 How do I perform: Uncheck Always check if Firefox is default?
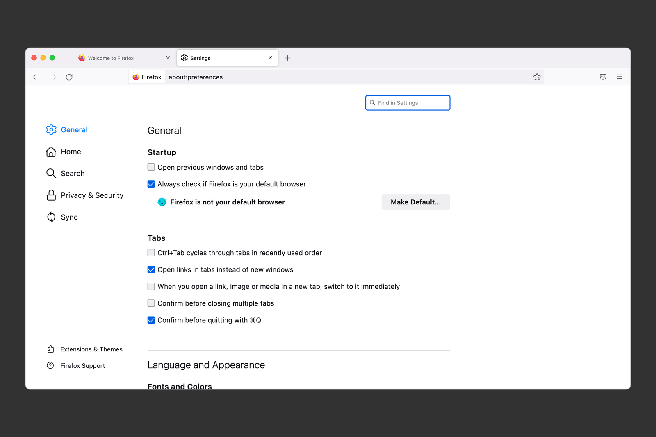tap(151, 184)
